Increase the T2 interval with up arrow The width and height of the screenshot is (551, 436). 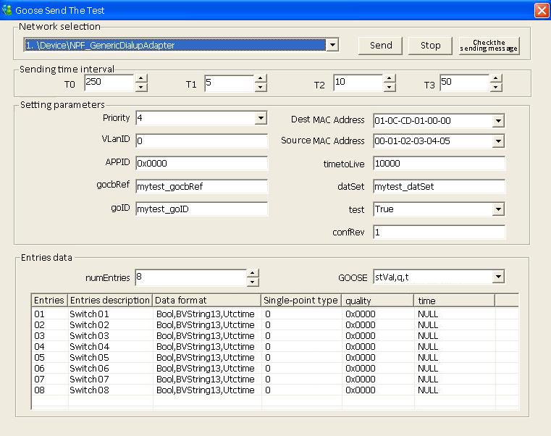pyautogui.click(x=390, y=79)
